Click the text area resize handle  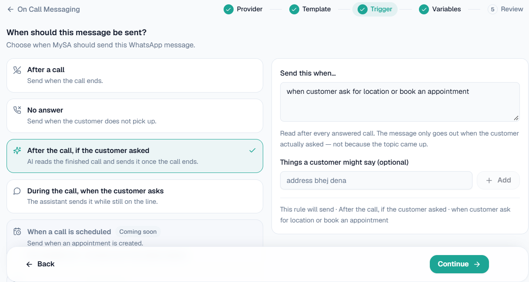516,118
